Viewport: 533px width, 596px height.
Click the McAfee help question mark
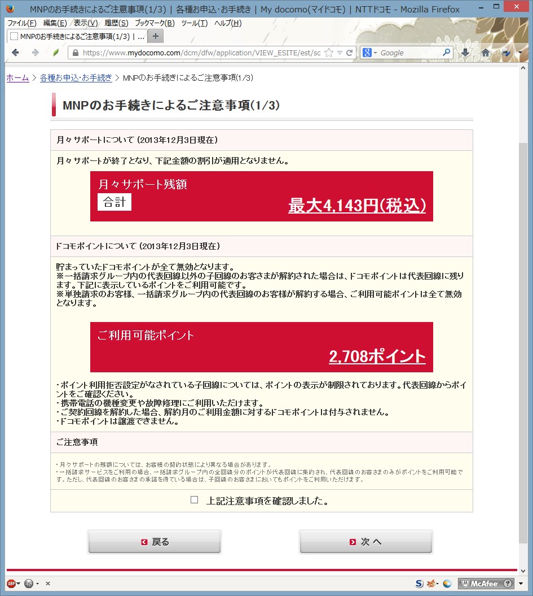[x=508, y=584]
